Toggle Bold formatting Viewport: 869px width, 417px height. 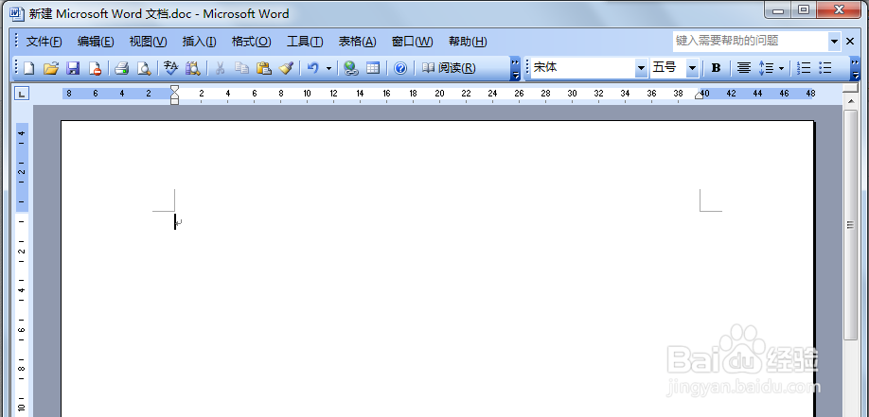point(716,68)
